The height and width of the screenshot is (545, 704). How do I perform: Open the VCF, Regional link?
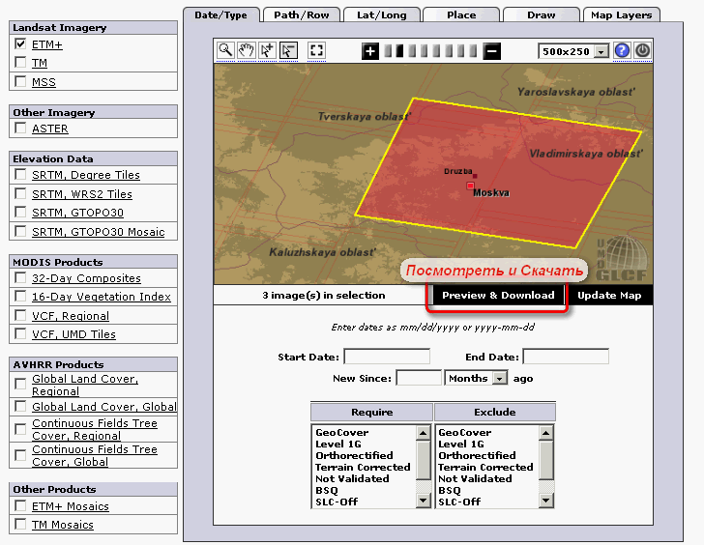tap(71, 316)
